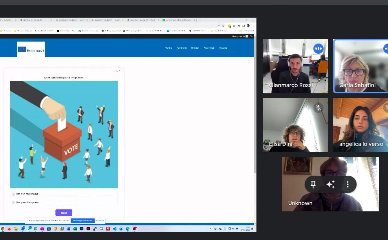Image resolution: width=388 pixels, height=240 pixels.
Task: Select Elisa Dini's video tile
Action: point(295,125)
